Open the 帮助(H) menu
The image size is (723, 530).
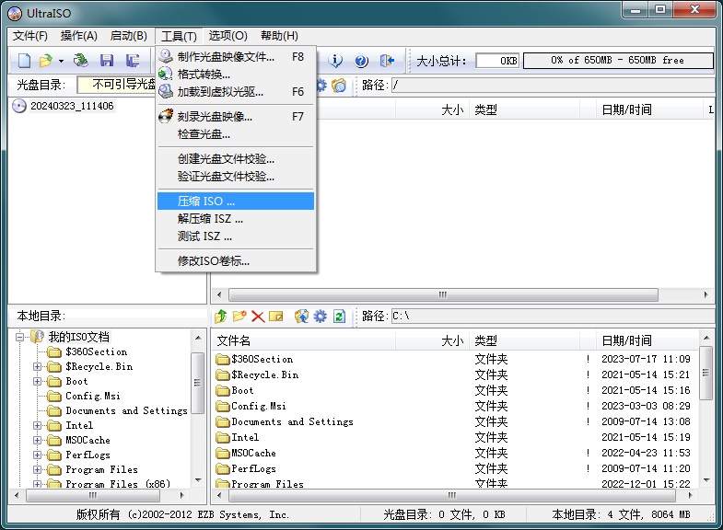click(x=279, y=36)
